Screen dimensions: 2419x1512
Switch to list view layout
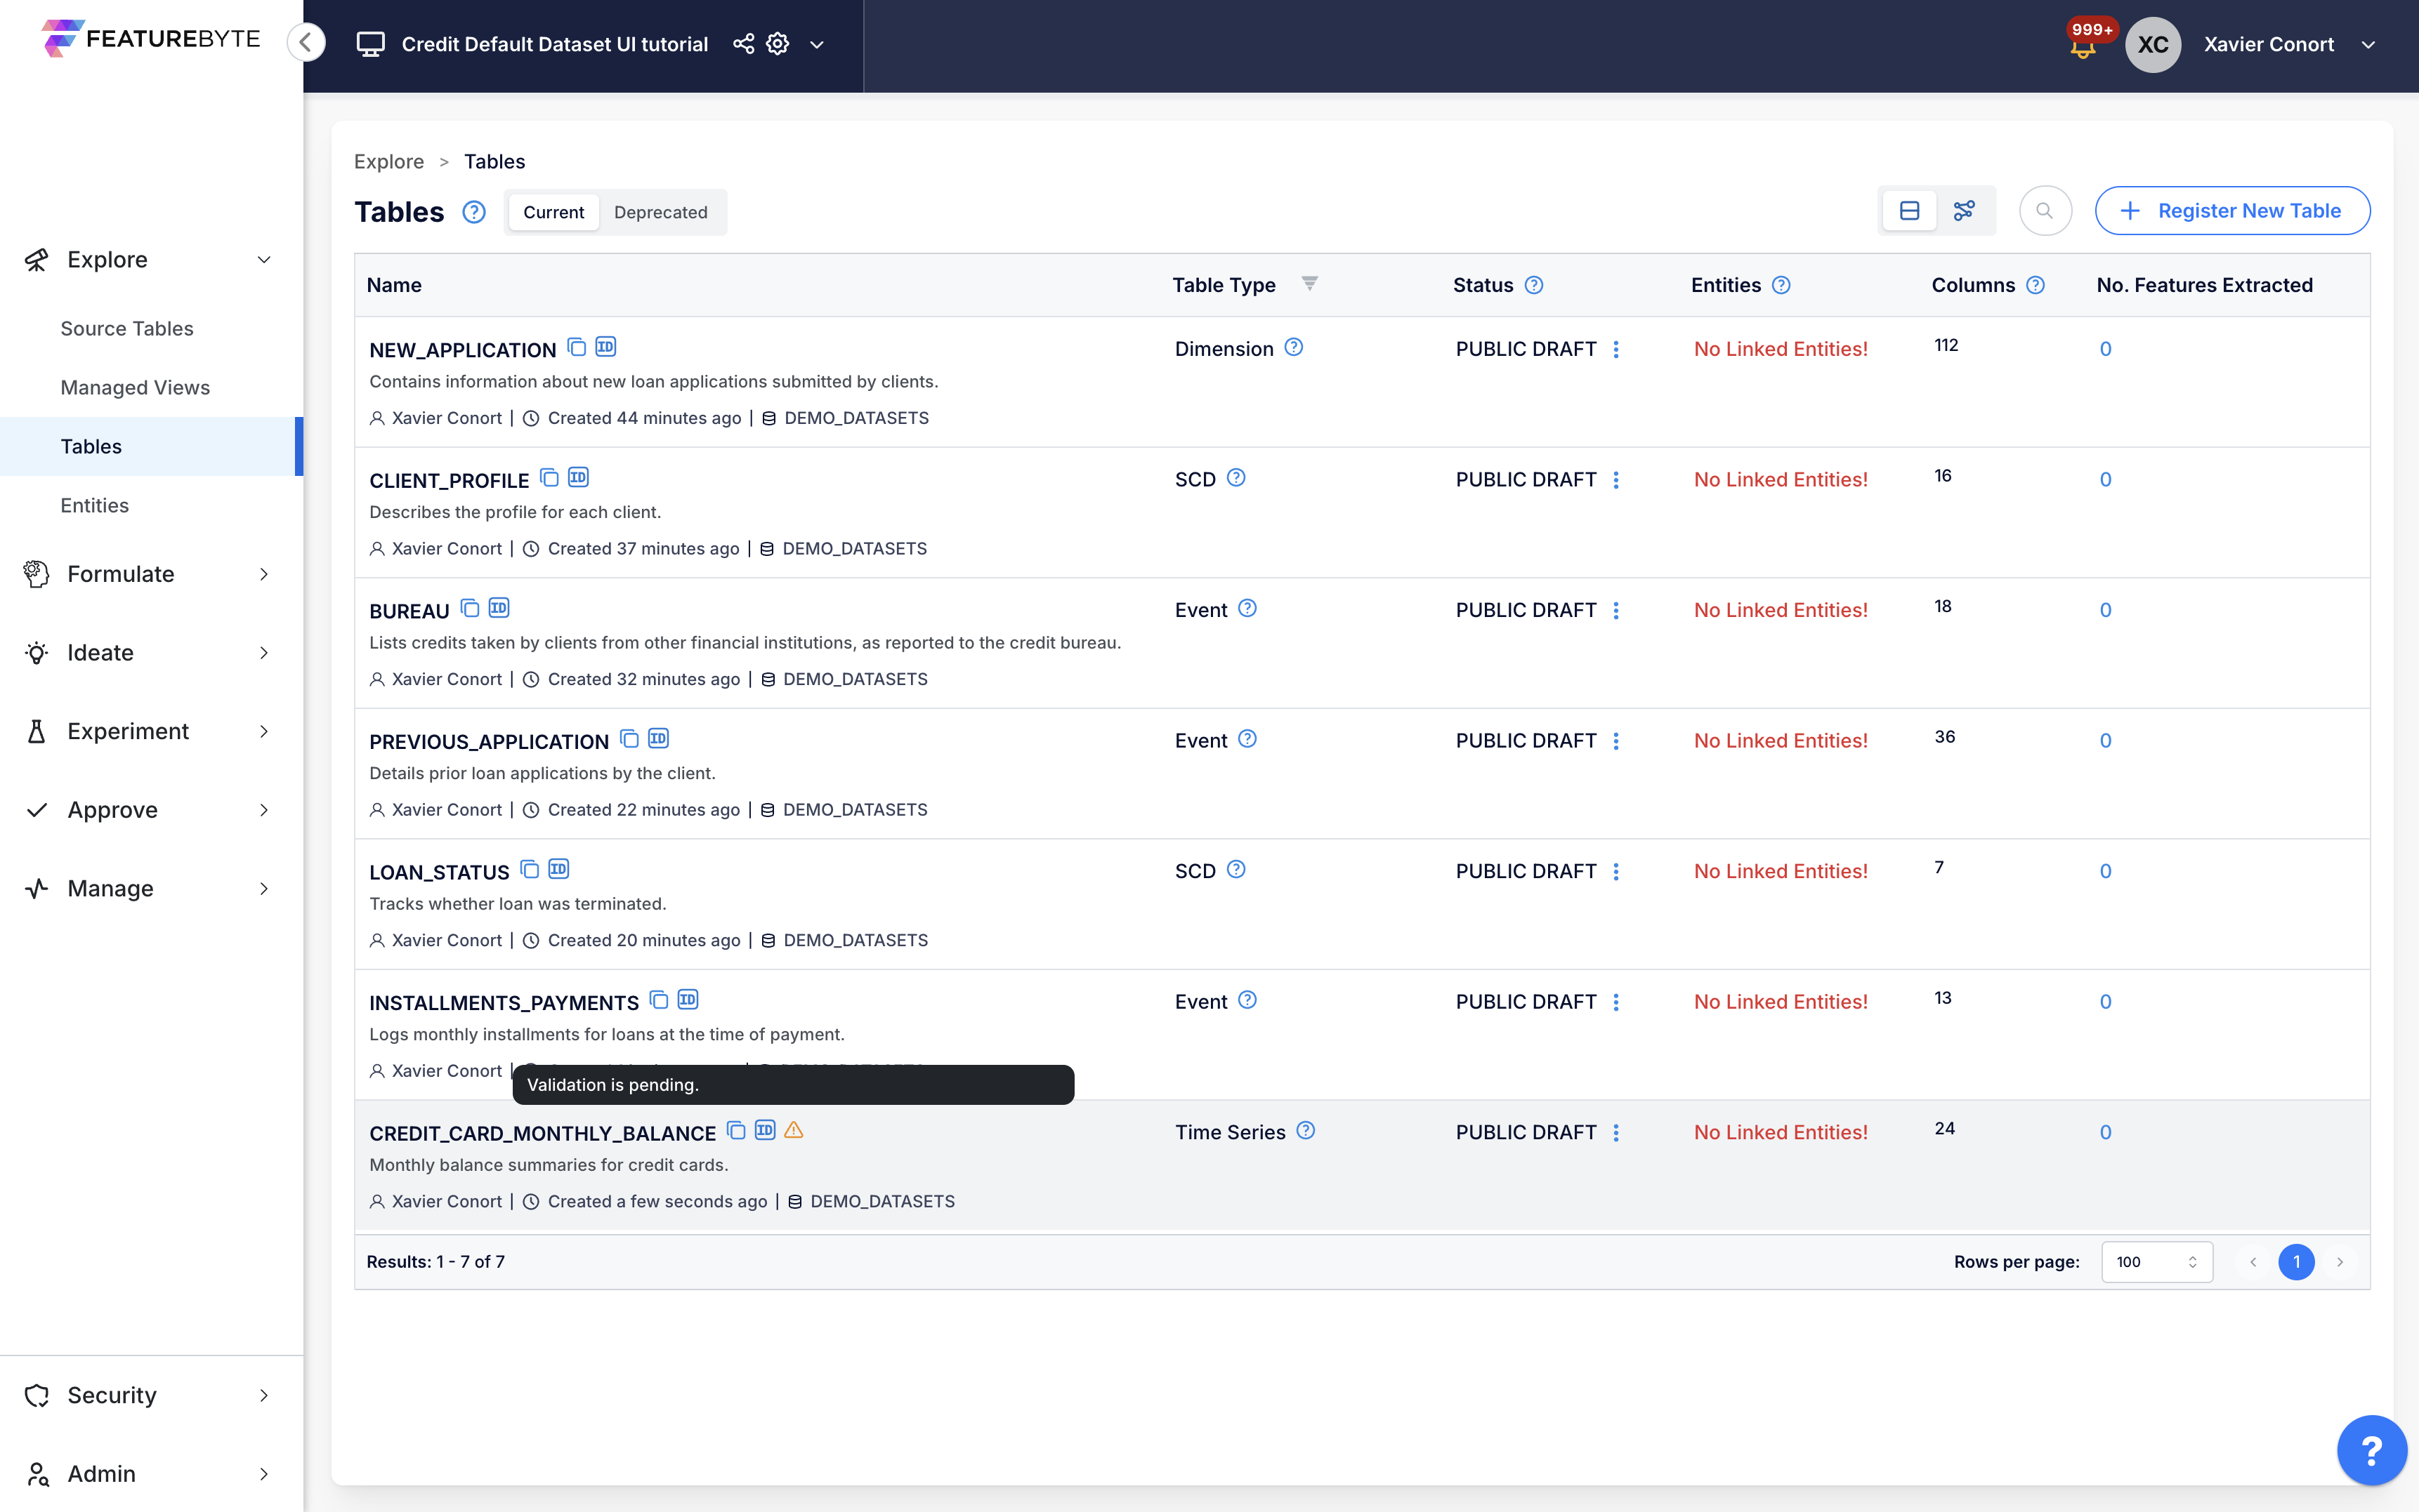1909,211
